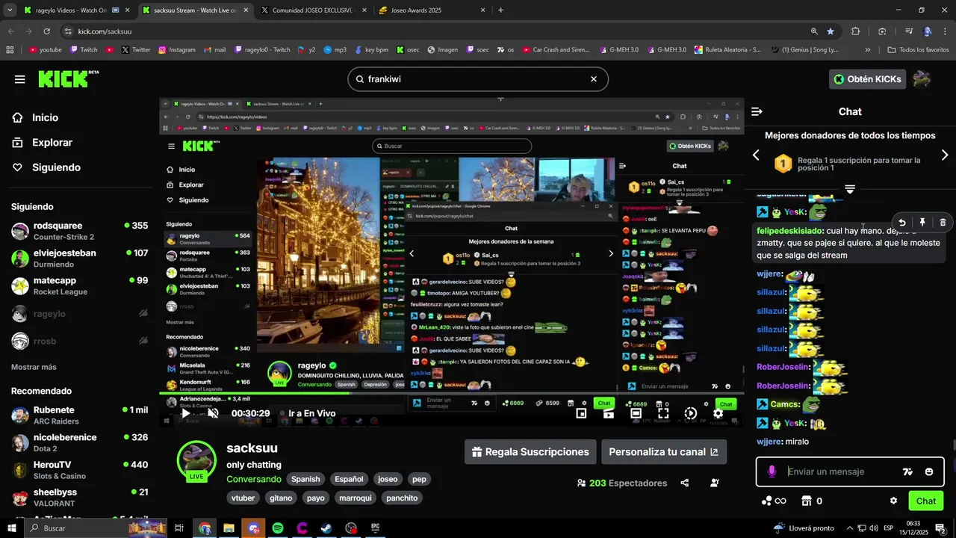This screenshot has height=538, width=956.
Task: Pin felipedeskisiado's message
Action: pyautogui.click(x=922, y=223)
